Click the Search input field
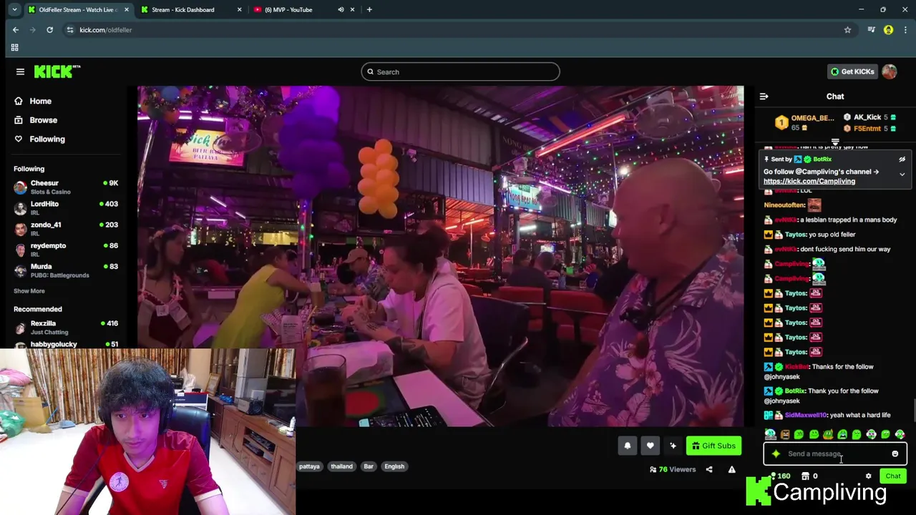The width and height of the screenshot is (916, 515). (x=460, y=72)
